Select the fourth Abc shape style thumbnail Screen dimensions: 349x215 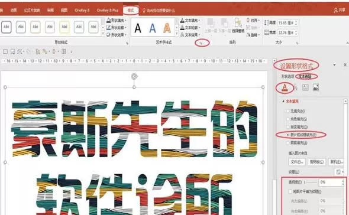[x=50, y=27]
